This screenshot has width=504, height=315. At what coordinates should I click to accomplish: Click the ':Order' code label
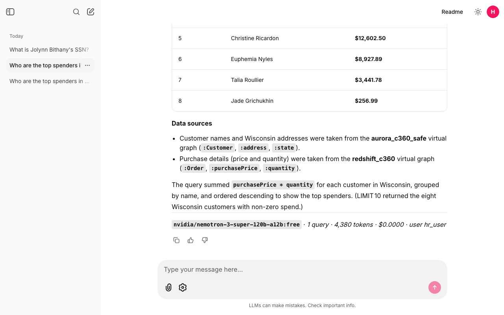click(x=194, y=169)
